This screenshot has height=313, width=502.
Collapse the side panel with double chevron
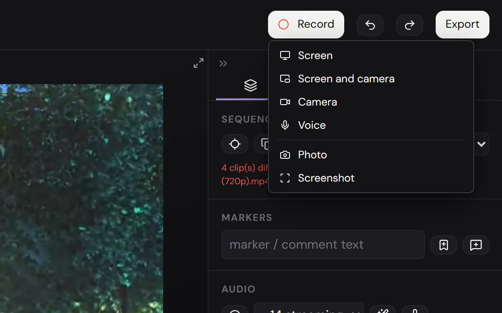(223, 63)
